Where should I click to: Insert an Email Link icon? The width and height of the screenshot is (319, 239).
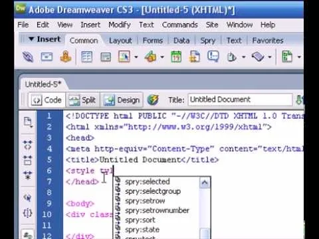(47, 57)
